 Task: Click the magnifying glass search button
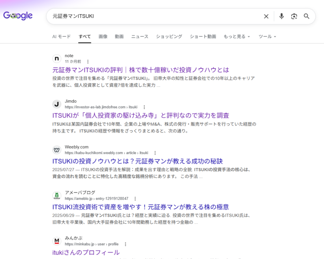307,16
